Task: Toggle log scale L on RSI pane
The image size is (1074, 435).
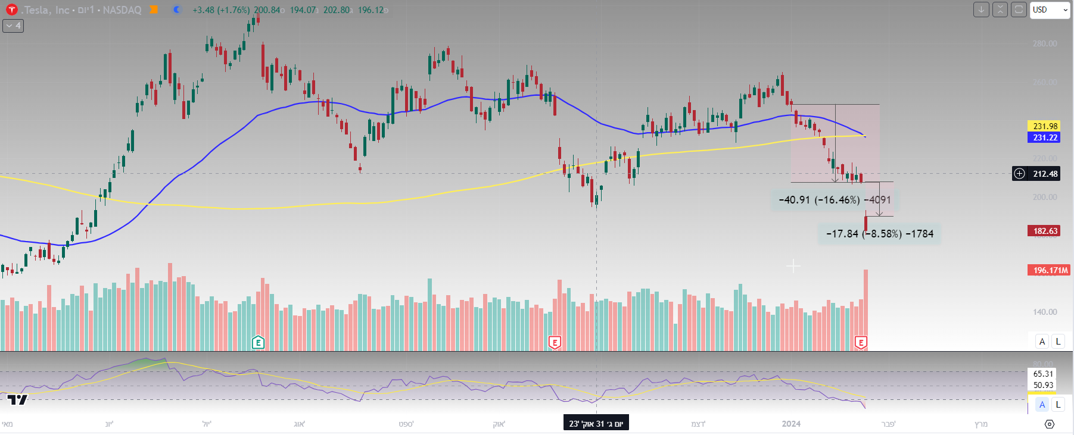Action: coord(1058,405)
